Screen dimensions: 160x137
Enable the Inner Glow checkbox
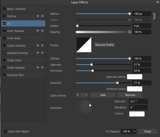point(4,38)
